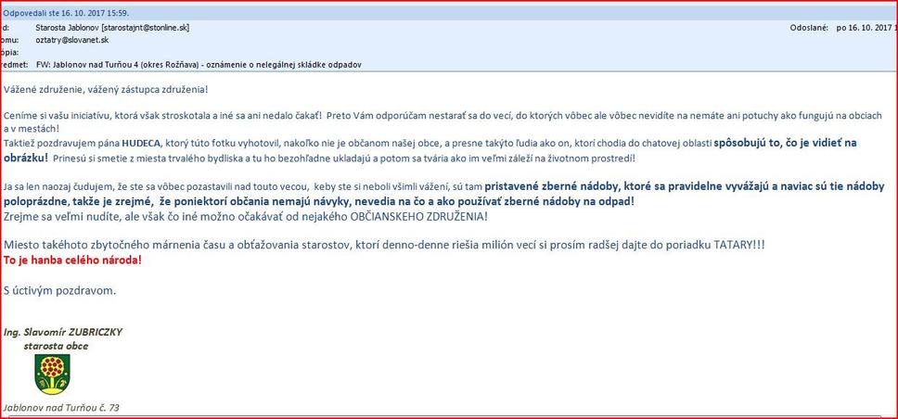Image resolution: width=898 pixels, height=419 pixels.
Task: Click the bold text 'spôsobujú to, čo je vidieť na'
Action: pos(785,143)
